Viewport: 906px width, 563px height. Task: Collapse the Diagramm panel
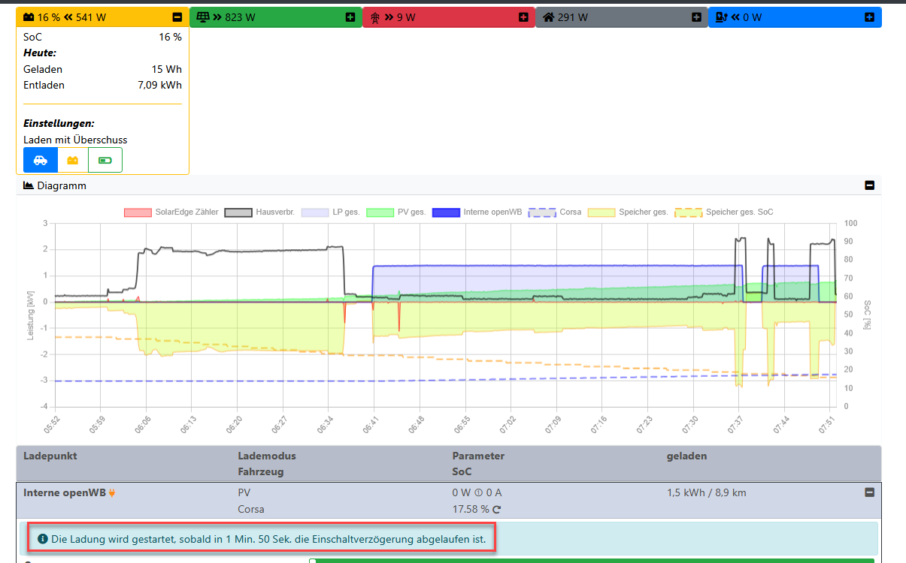(x=869, y=185)
